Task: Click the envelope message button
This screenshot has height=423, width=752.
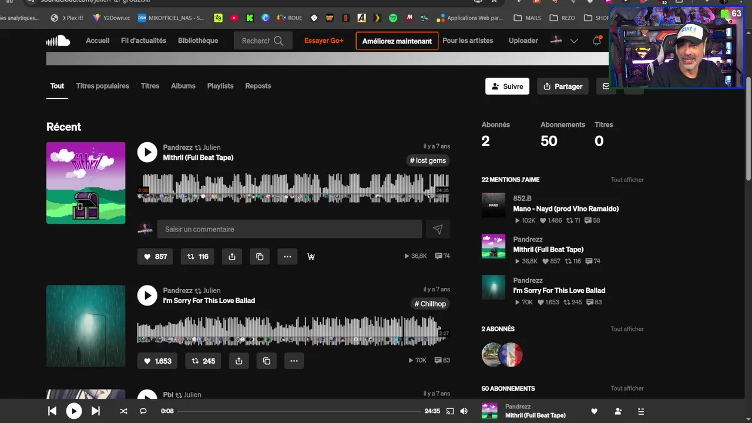Action: [605, 86]
